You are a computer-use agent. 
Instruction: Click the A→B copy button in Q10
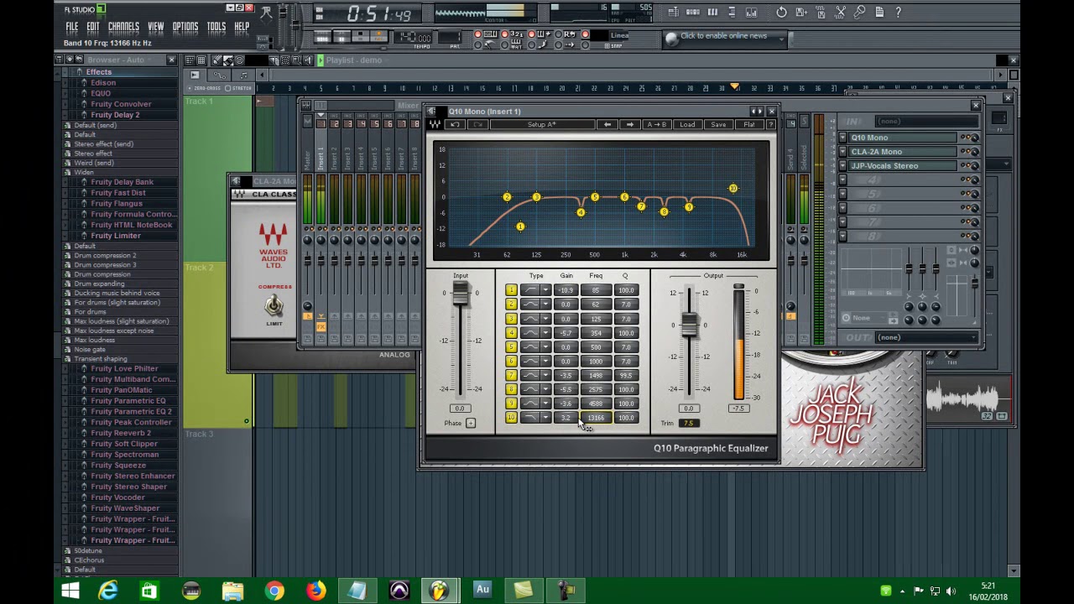657,124
